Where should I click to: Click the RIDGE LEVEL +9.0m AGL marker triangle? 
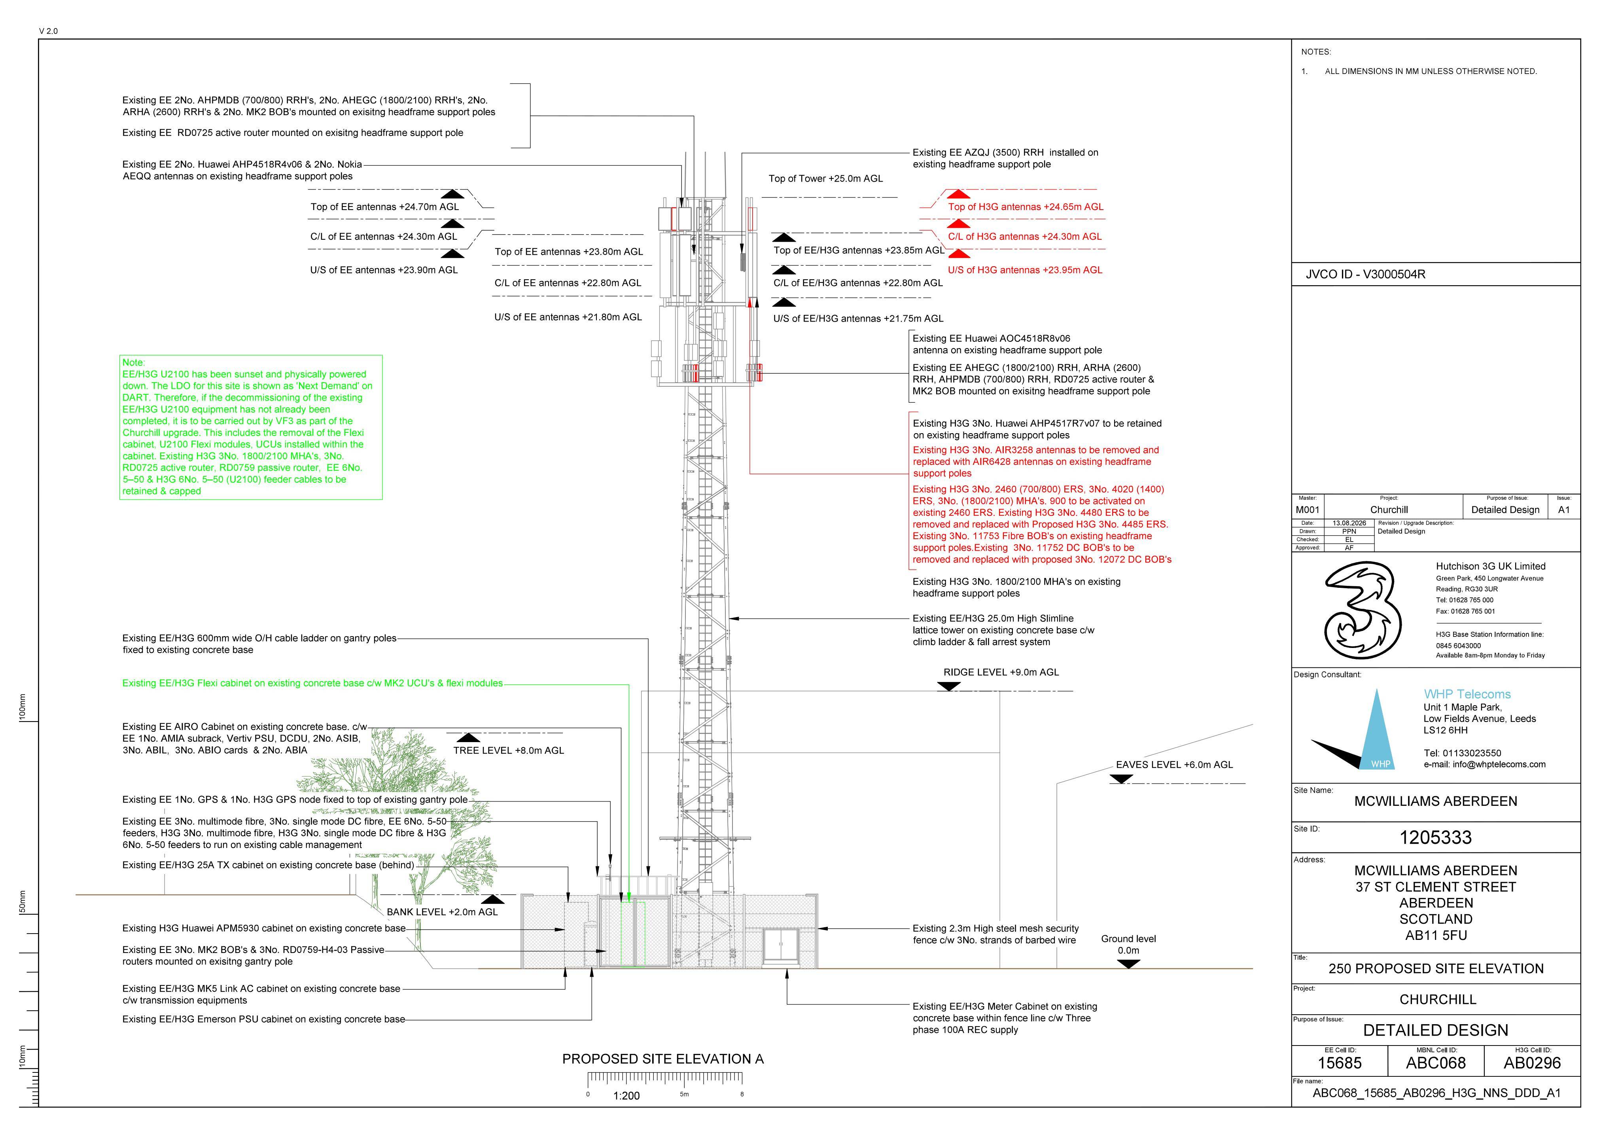tap(949, 687)
